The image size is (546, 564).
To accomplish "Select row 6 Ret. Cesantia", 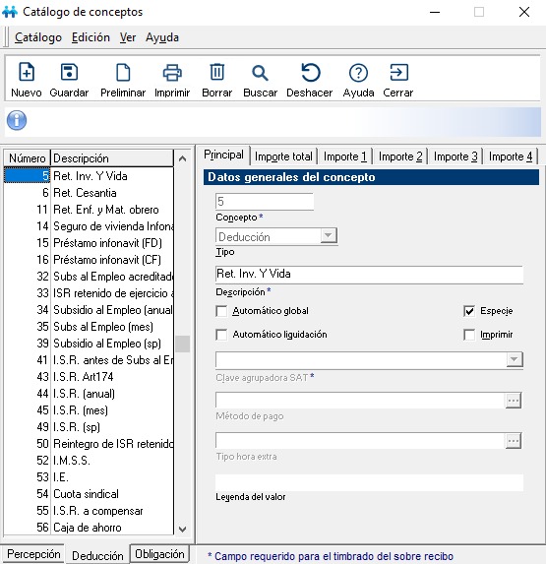I will [89, 193].
